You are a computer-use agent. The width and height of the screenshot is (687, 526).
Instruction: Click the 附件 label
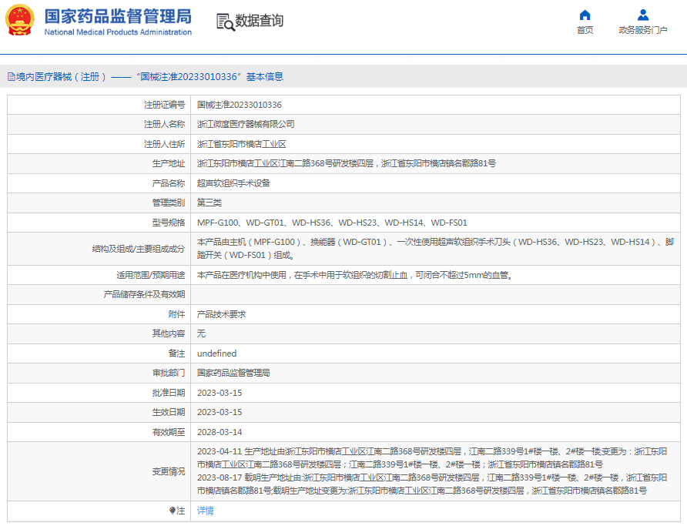(176, 314)
